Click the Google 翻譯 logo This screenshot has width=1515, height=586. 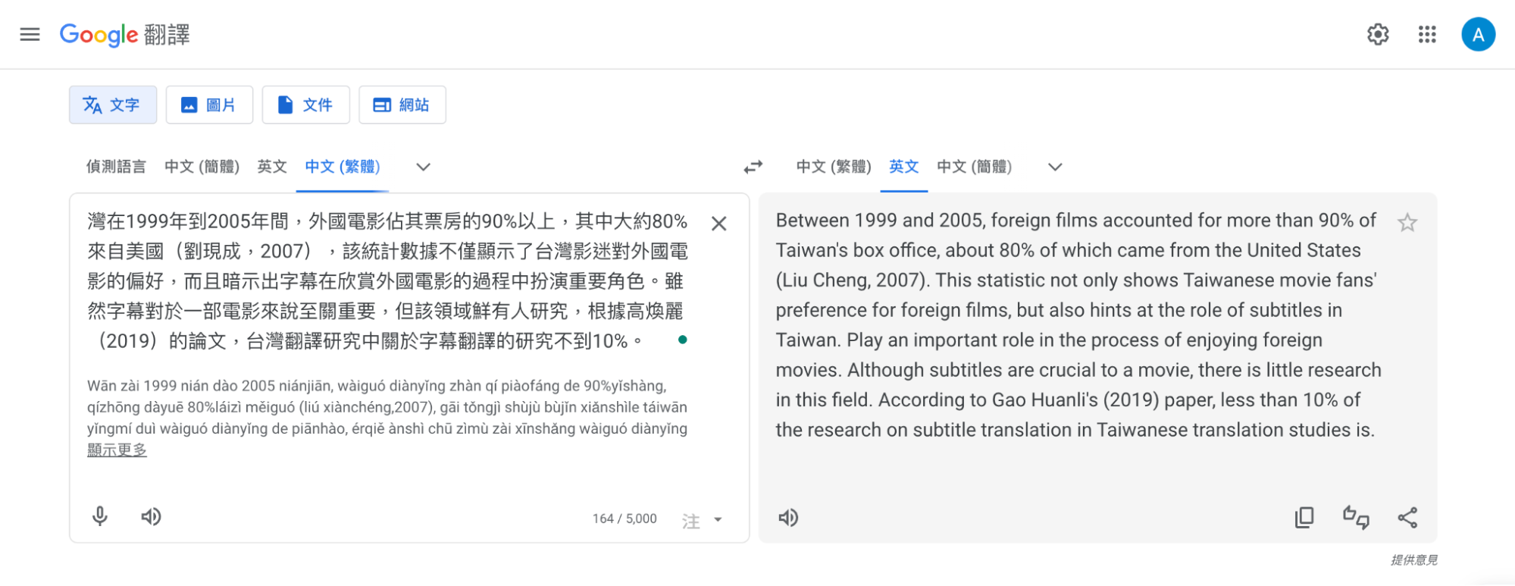[125, 34]
